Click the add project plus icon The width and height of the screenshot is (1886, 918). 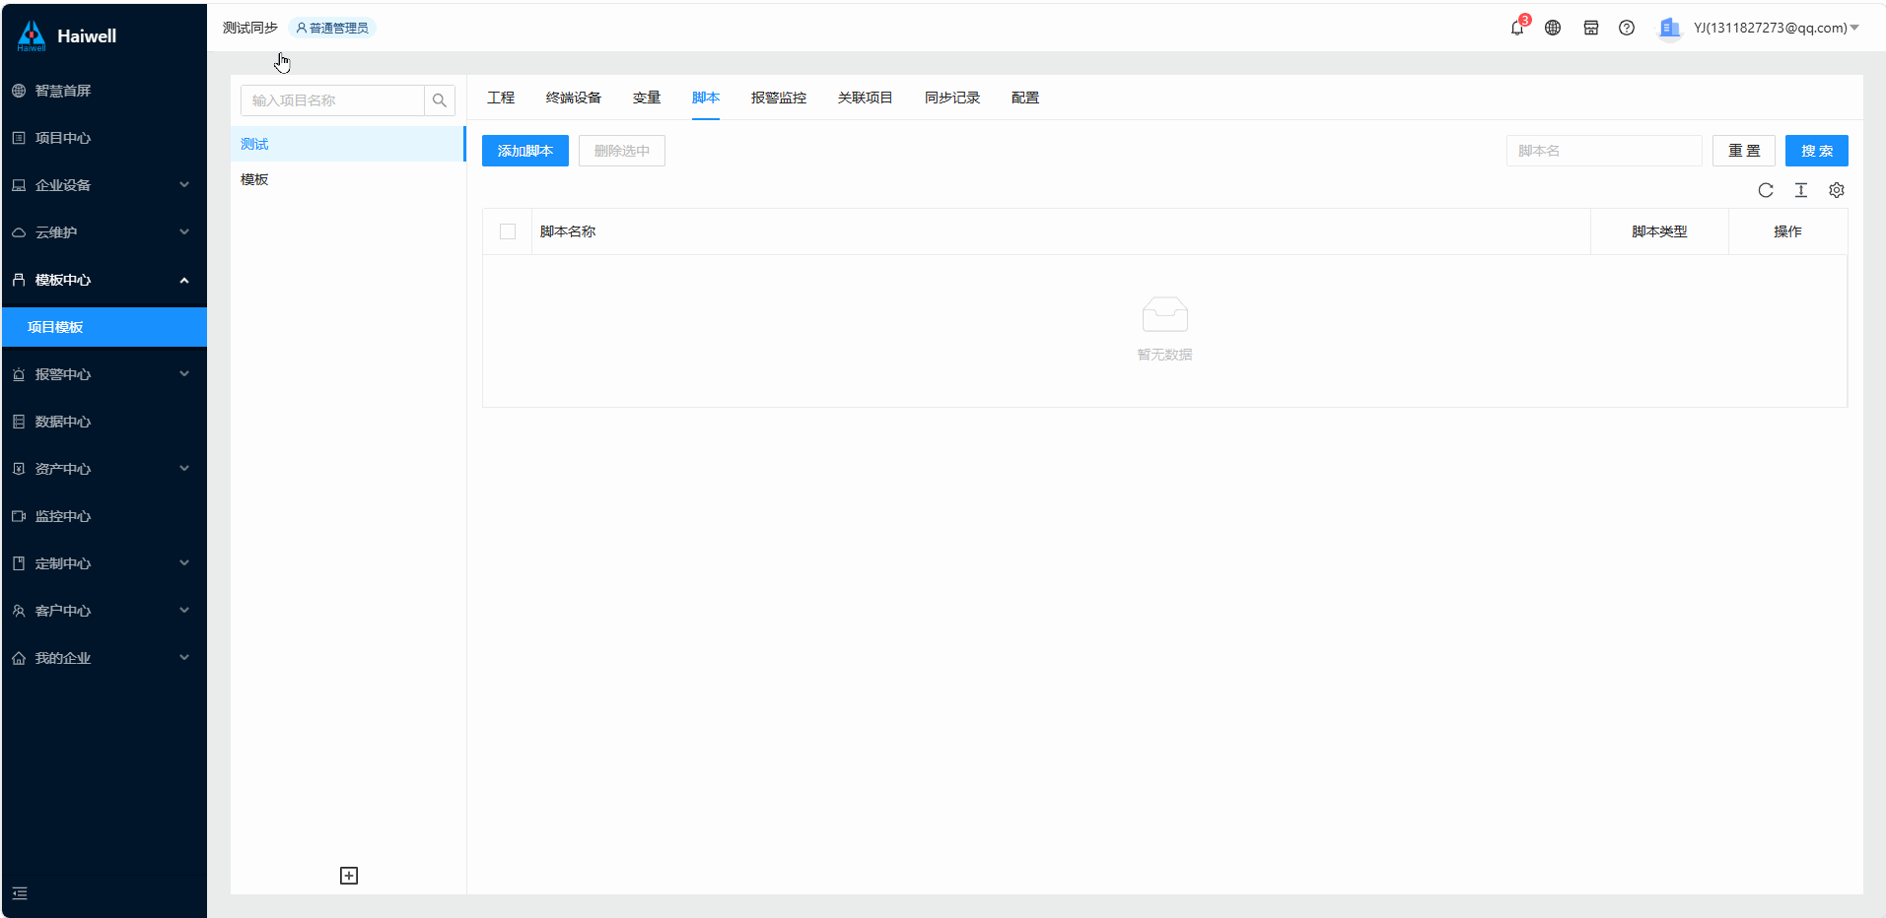tap(349, 876)
